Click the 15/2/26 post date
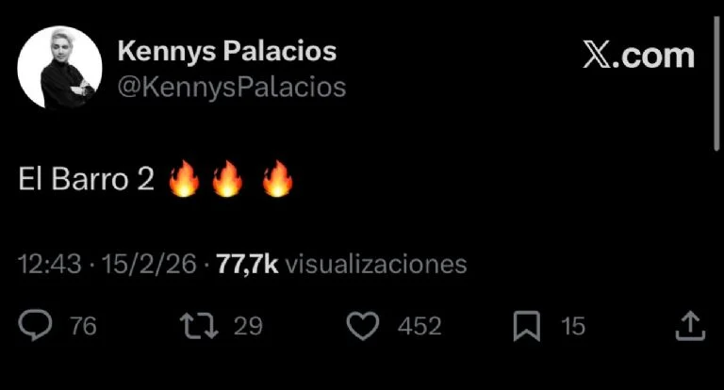 coord(149,265)
